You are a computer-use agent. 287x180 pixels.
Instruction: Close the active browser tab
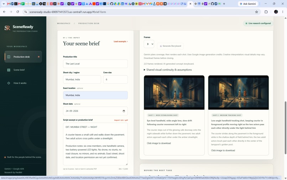pos(191,4)
